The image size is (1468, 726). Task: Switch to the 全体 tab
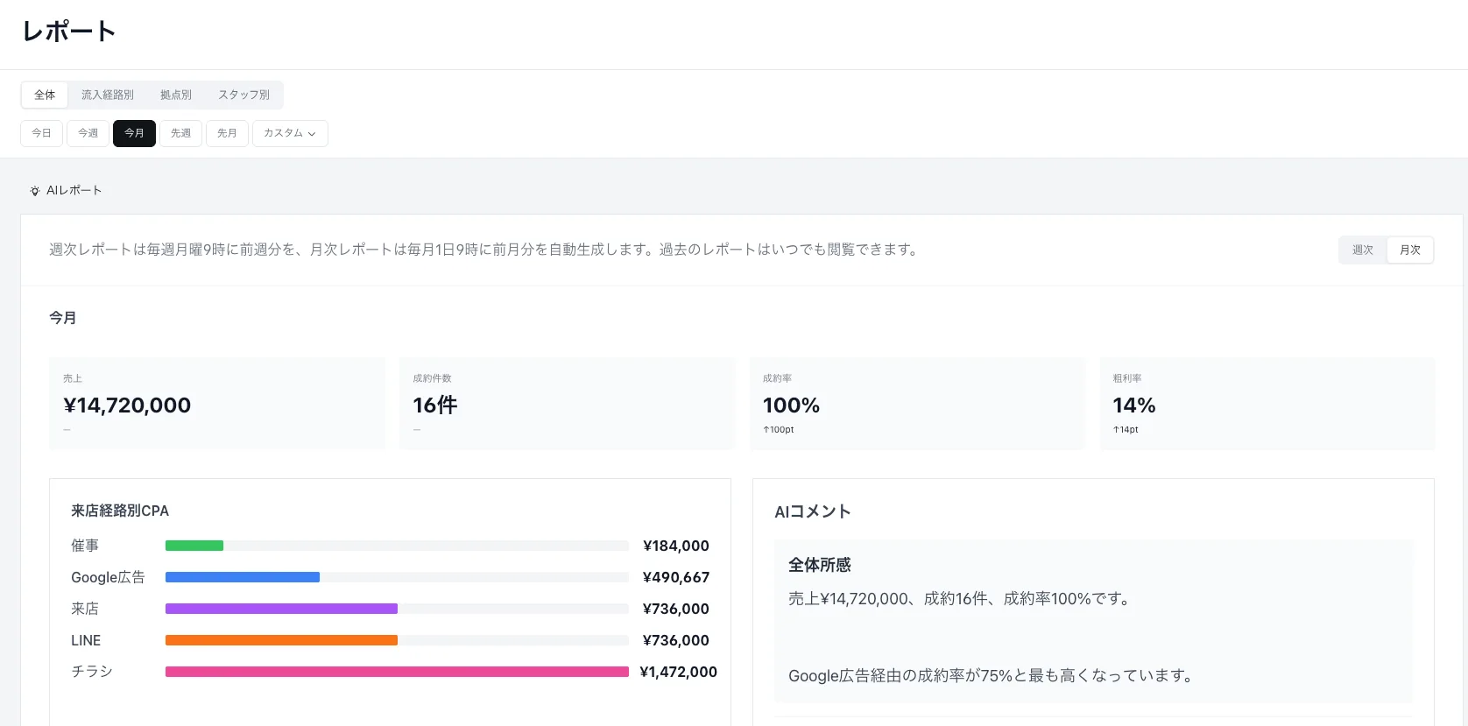(x=45, y=95)
